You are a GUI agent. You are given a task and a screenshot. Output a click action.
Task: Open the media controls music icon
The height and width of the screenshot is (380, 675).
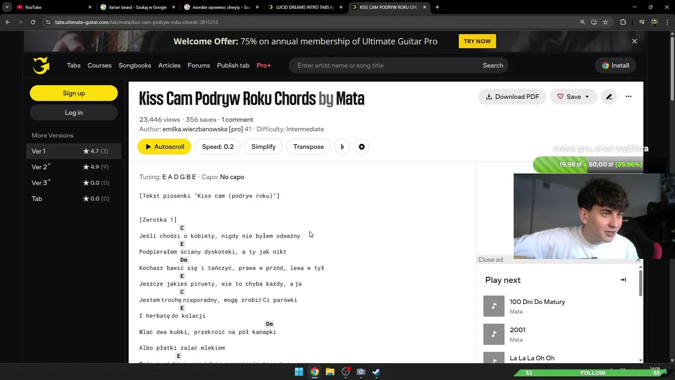[x=642, y=22]
